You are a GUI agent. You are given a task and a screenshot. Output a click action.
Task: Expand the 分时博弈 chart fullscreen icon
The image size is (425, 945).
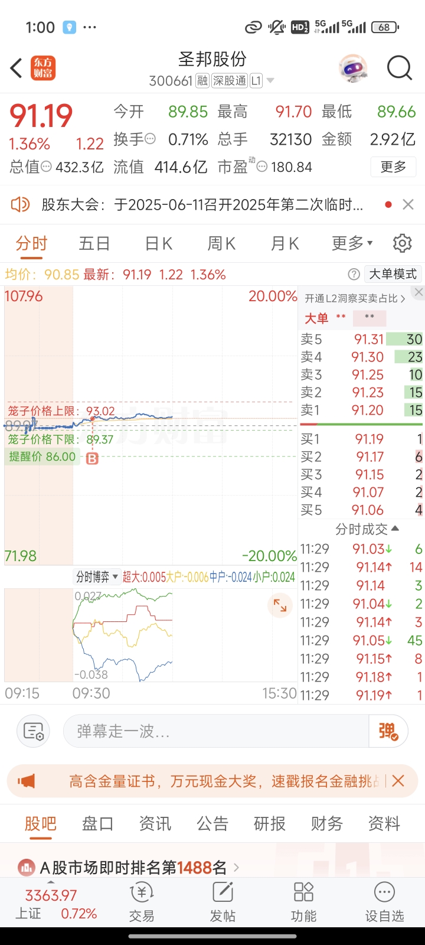(x=280, y=606)
